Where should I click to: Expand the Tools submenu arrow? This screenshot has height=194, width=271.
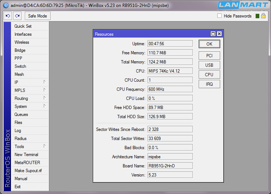[x=45, y=146]
